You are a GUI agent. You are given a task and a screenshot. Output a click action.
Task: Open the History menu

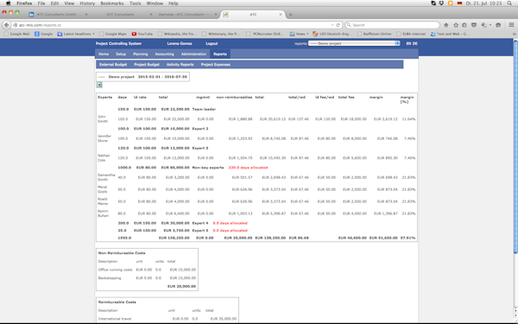pos(87,3)
